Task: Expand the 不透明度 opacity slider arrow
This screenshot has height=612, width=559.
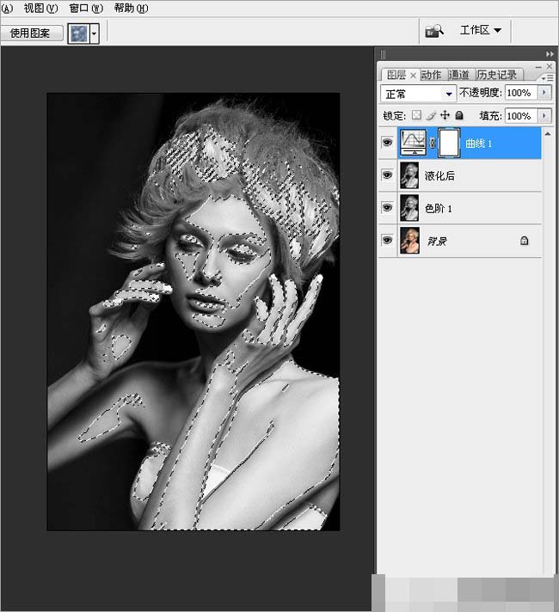Action: tap(544, 93)
